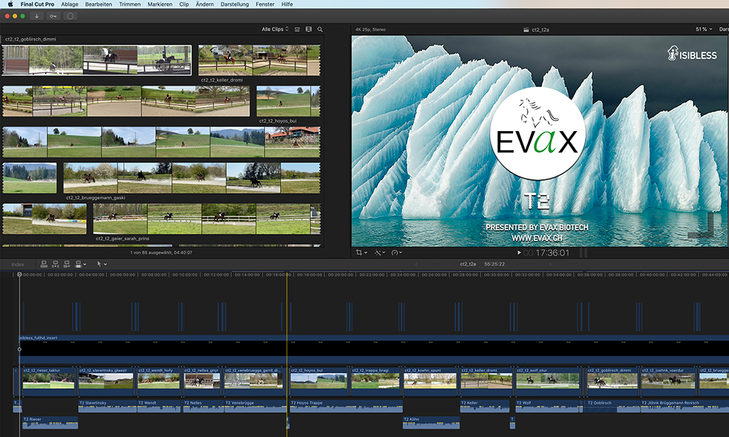Screen dimensions: 729x437
Task: Click the import media arrow button
Action: pos(36,16)
